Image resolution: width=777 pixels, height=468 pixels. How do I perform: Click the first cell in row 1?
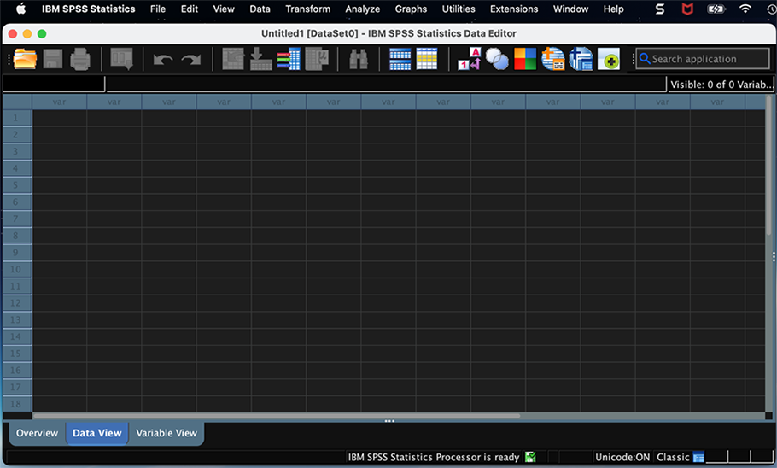60,118
